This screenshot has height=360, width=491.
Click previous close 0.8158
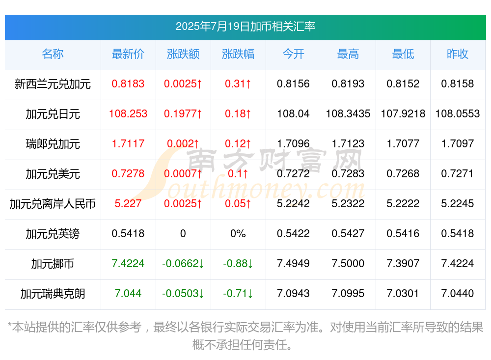[458, 84]
